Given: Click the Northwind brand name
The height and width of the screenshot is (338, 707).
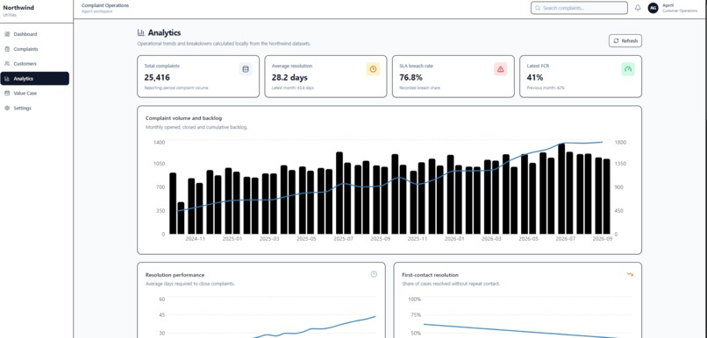Looking at the screenshot, I should point(18,8).
